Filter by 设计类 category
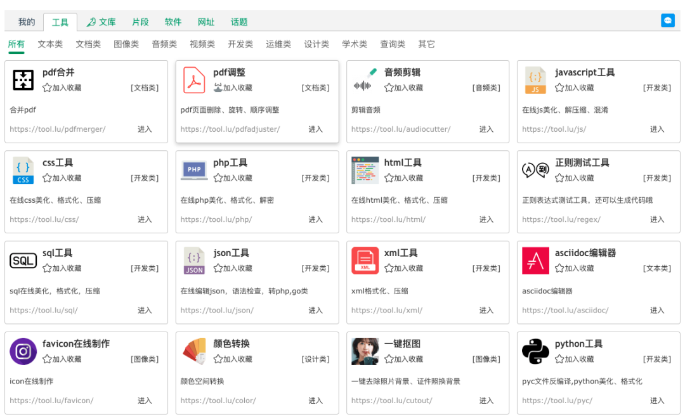The width and height of the screenshot is (685, 419). pyautogui.click(x=316, y=44)
